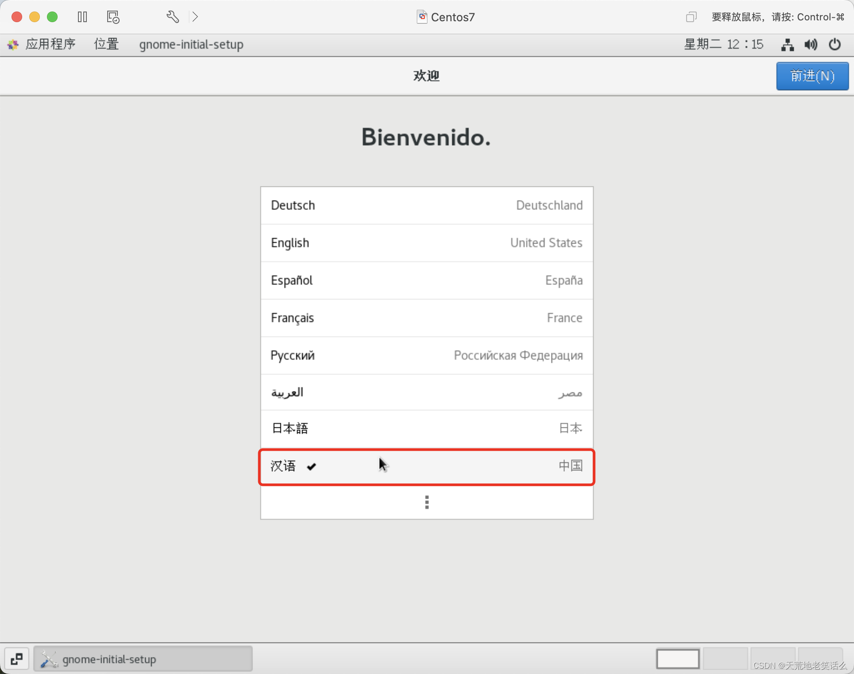Click the 前进(N) button
The image size is (854, 674).
click(x=812, y=76)
